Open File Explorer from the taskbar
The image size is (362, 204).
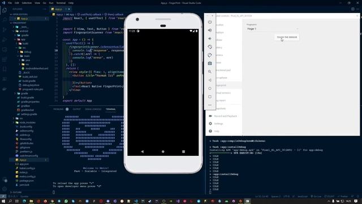click(x=31, y=201)
